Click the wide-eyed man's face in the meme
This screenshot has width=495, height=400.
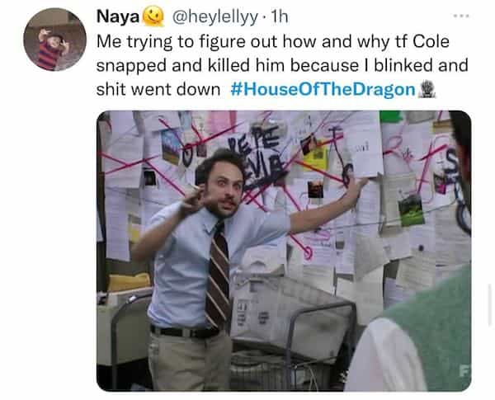(x=224, y=190)
